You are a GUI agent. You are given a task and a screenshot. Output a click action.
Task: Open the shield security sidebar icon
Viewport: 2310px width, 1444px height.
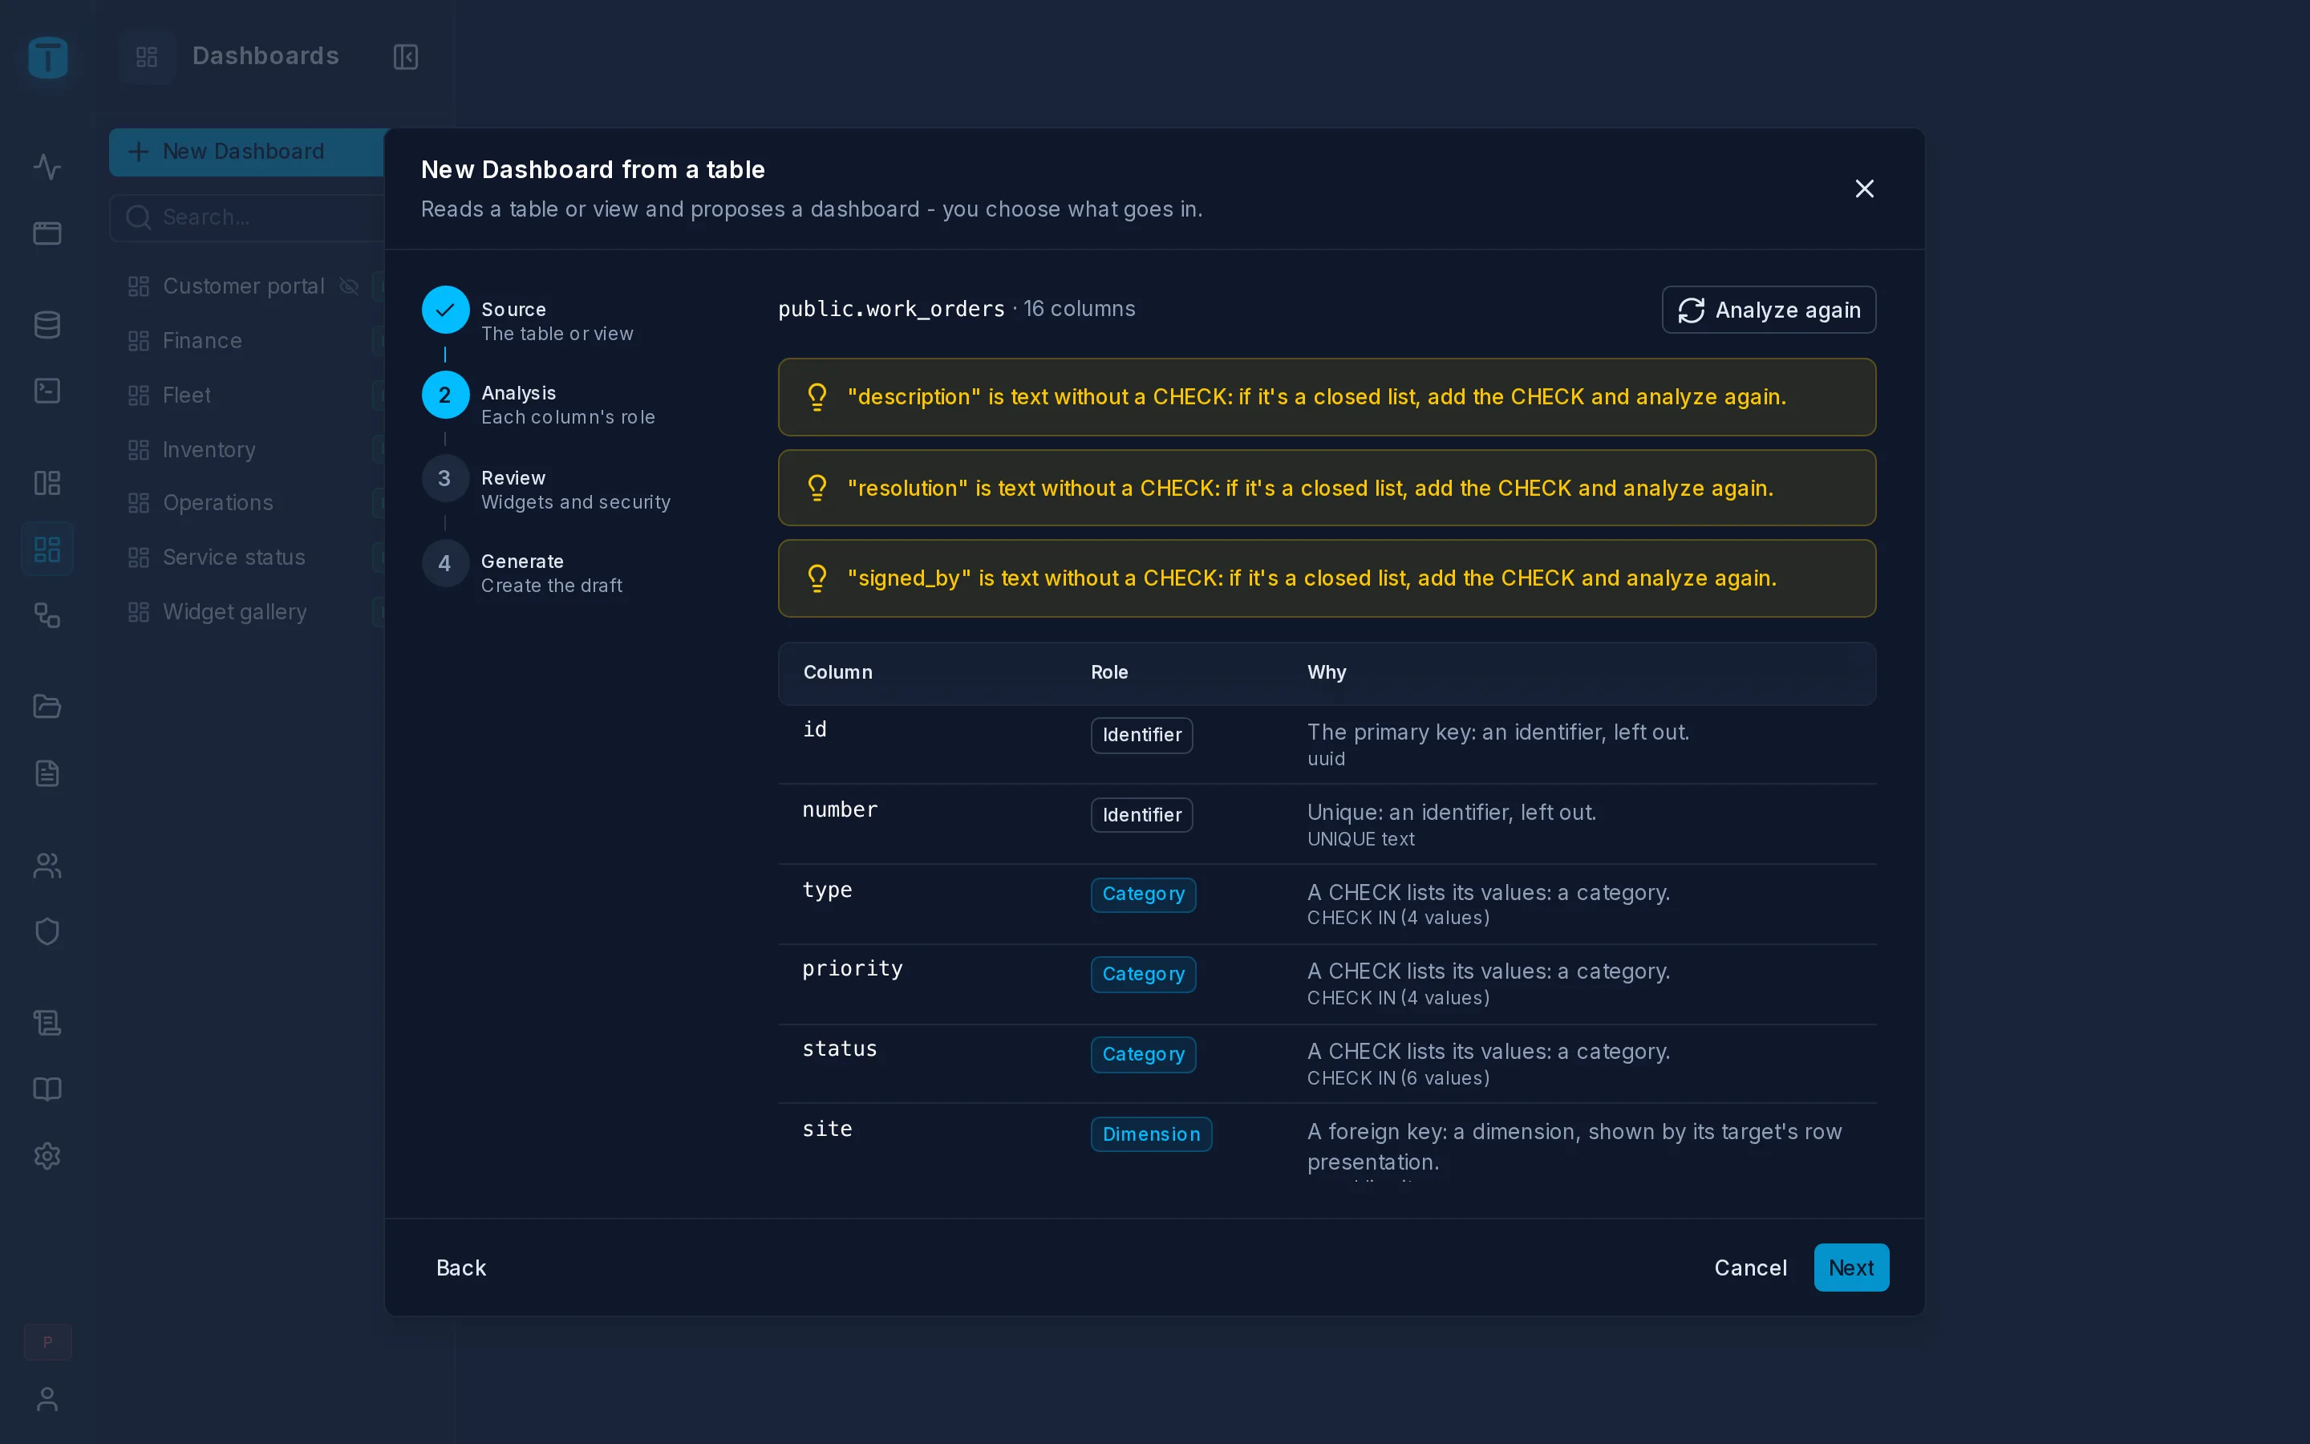point(47,931)
